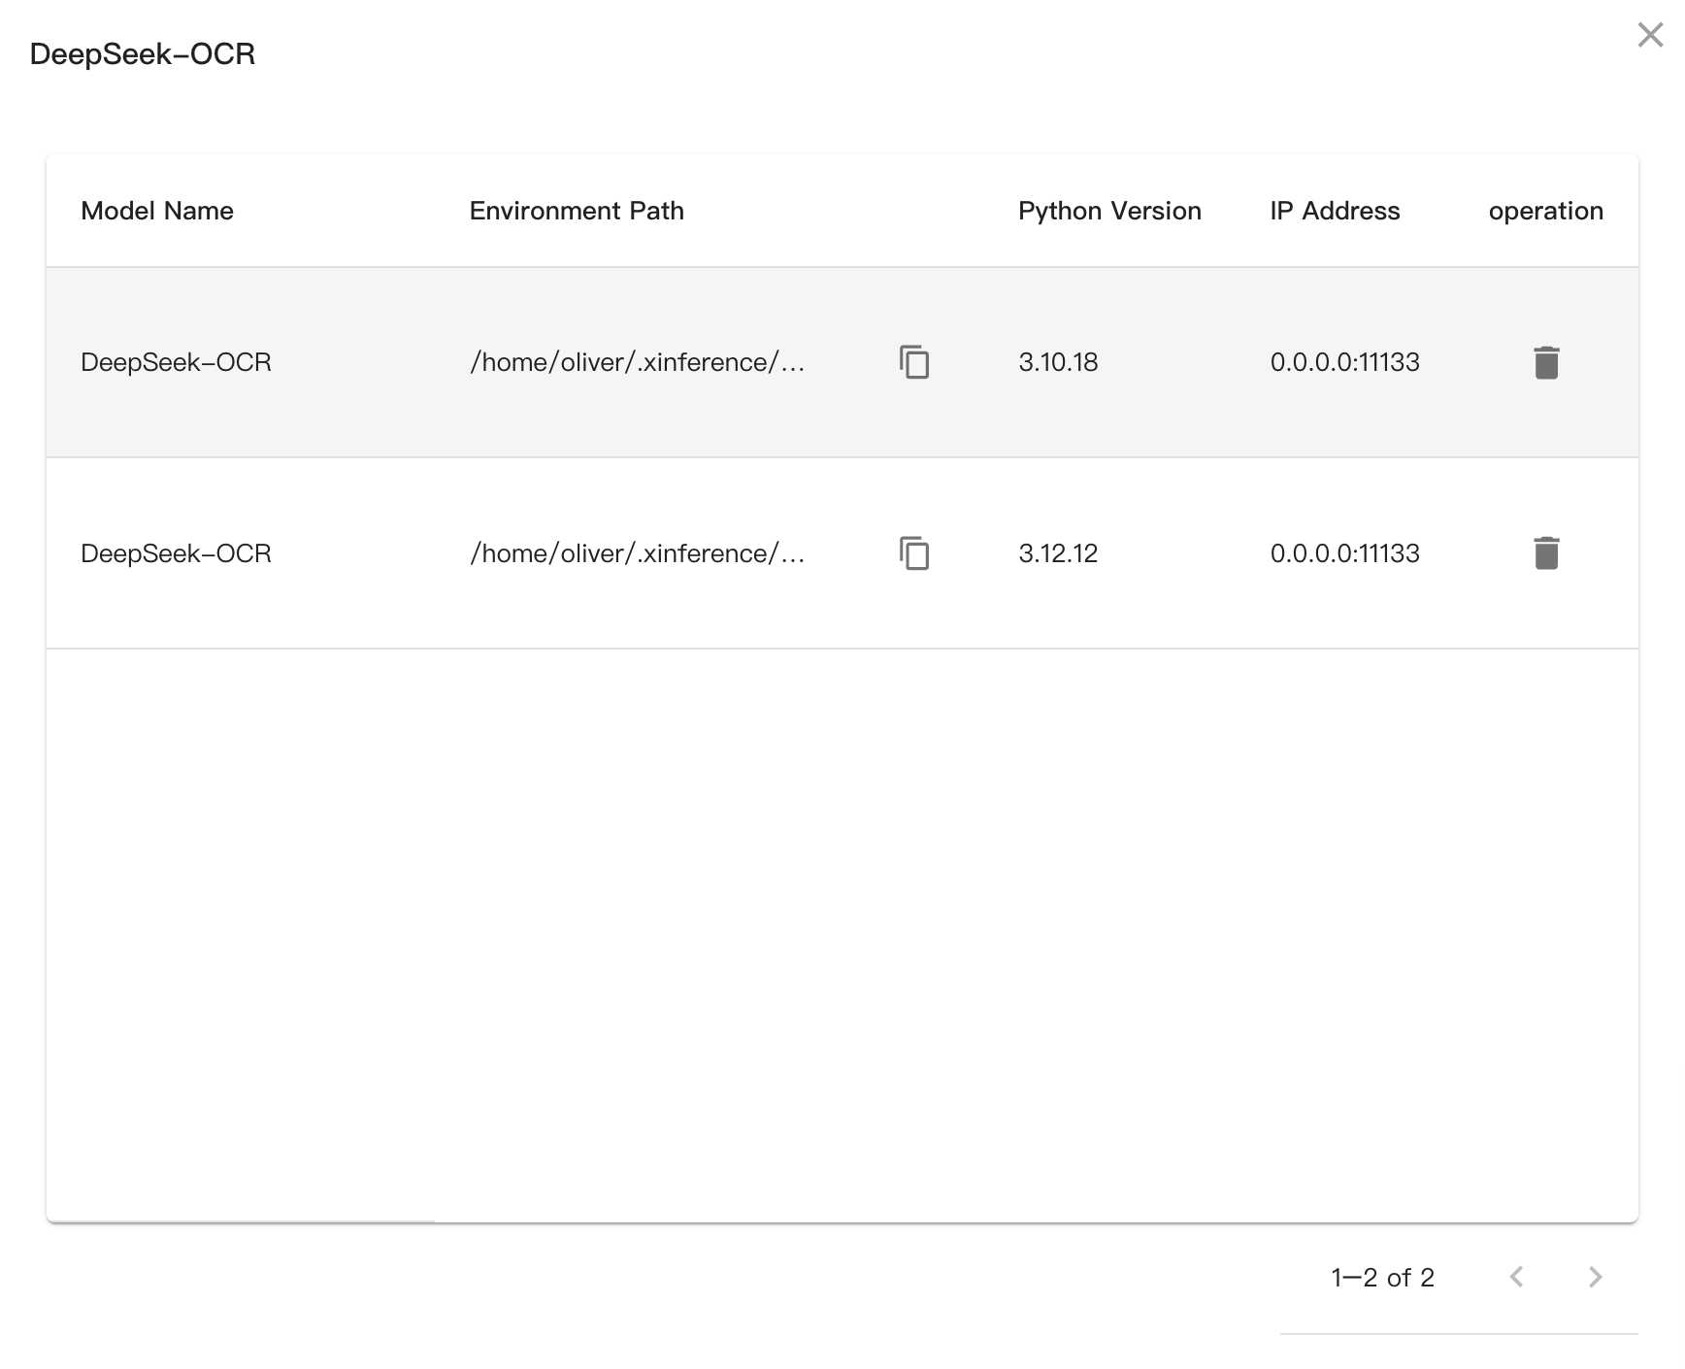Copy environment path for Python 3.12.12 row
This screenshot has width=1685, height=1369.
point(914,553)
